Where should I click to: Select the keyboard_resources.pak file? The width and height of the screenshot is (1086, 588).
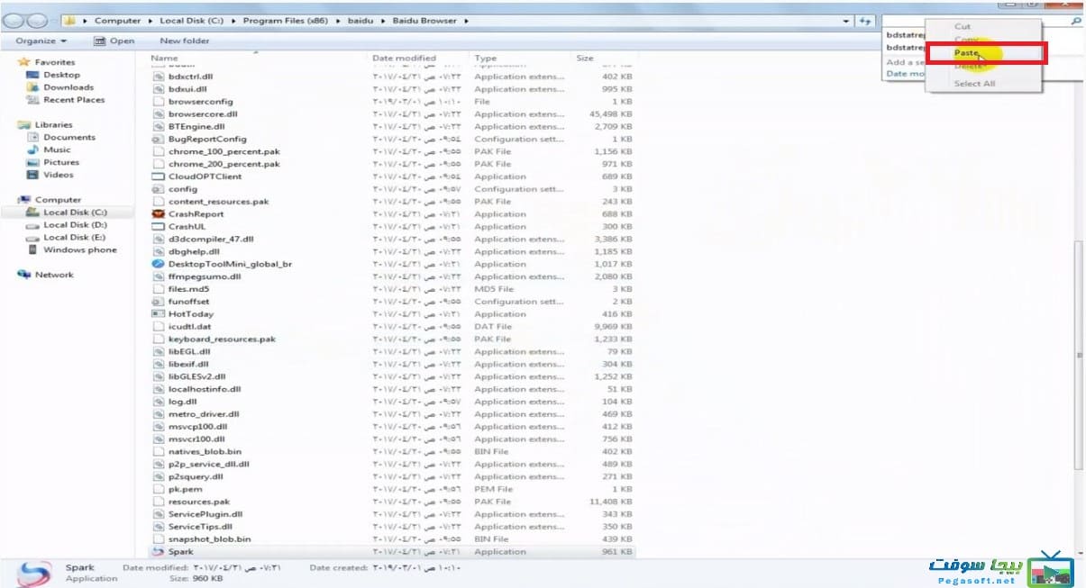(x=222, y=339)
